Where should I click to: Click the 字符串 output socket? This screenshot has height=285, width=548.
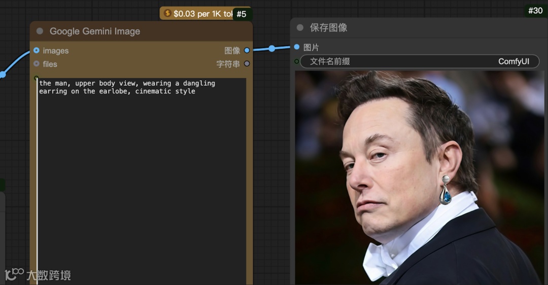[247, 63]
